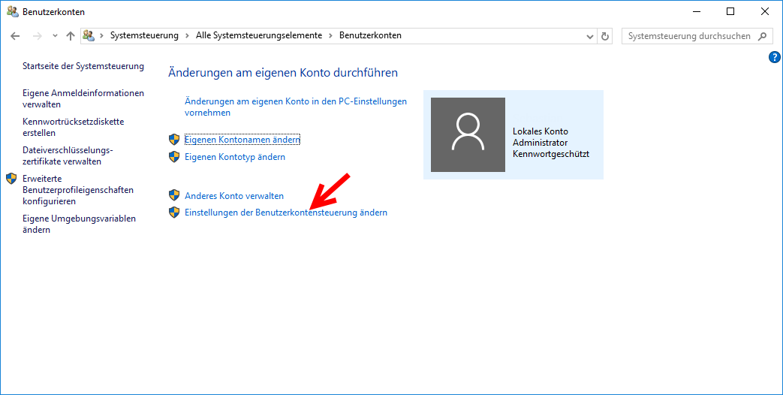Refresh the address bar location
783x395 pixels.
tap(606, 36)
